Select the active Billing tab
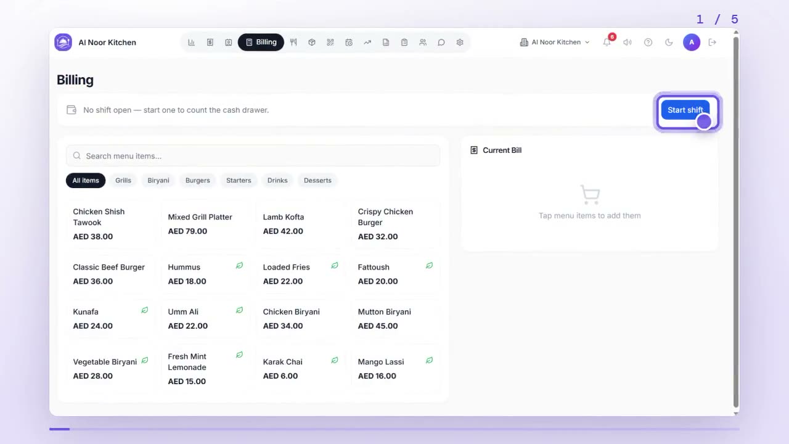The image size is (789, 444). pyautogui.click(x=261, y=43)
